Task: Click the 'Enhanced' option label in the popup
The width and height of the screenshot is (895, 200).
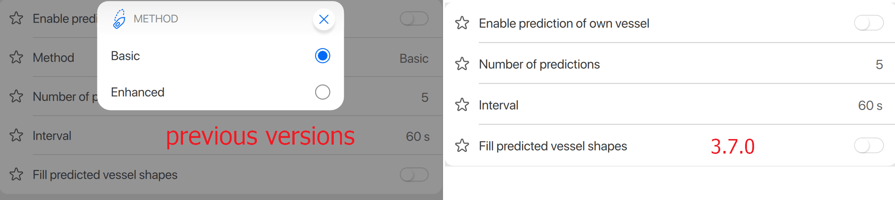Action: pyautogui.click(x=138, y=92)
